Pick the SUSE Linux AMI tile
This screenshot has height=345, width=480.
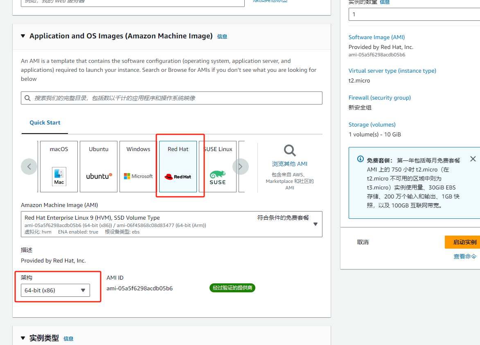coord(218,167)
